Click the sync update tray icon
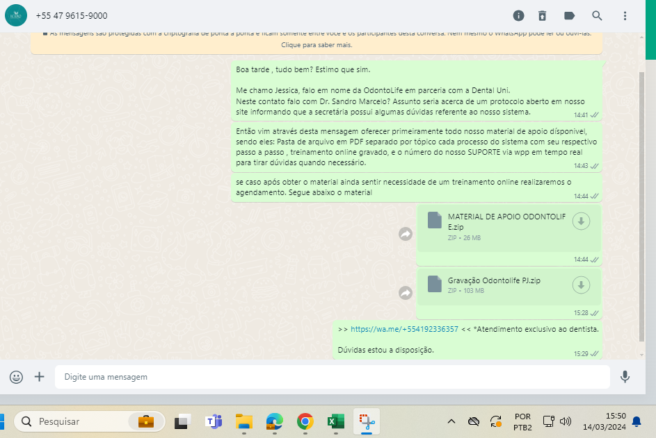 pyautogui.click(x=496, y=422)
